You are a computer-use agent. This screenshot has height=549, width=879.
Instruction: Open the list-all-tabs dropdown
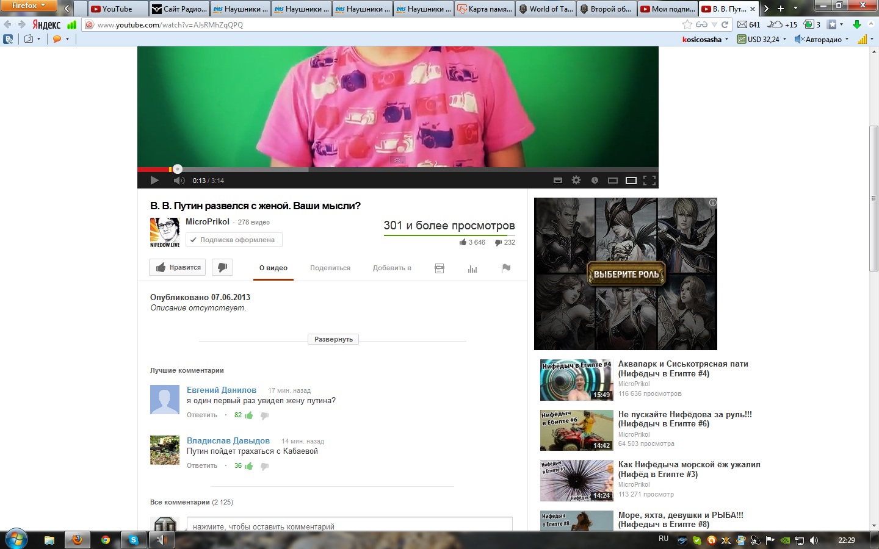pos(795,9)
